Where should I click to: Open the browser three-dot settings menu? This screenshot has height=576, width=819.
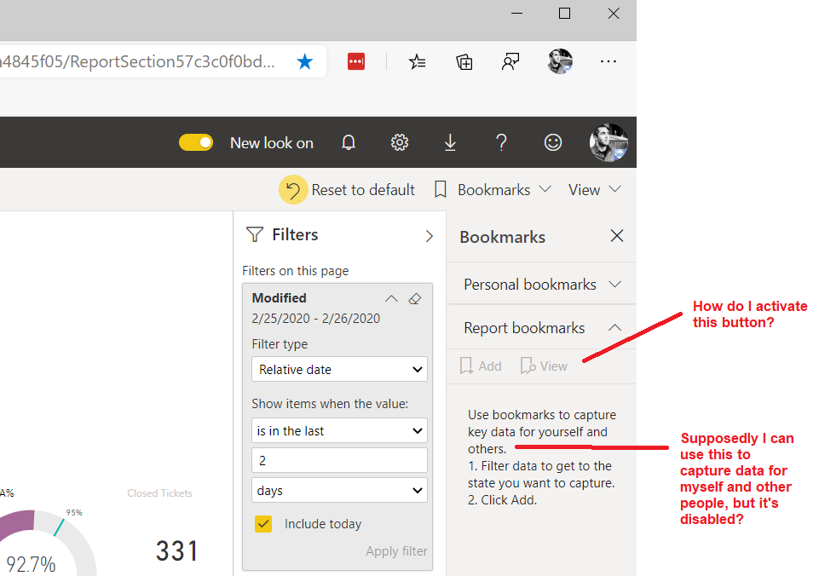(608, 61)
